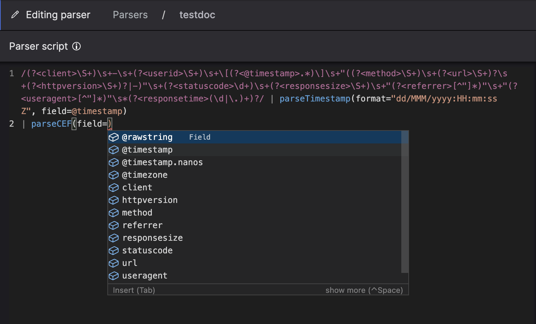Choose @timestamp from autocomplete list
536x324 pixels.
(255, 150)
